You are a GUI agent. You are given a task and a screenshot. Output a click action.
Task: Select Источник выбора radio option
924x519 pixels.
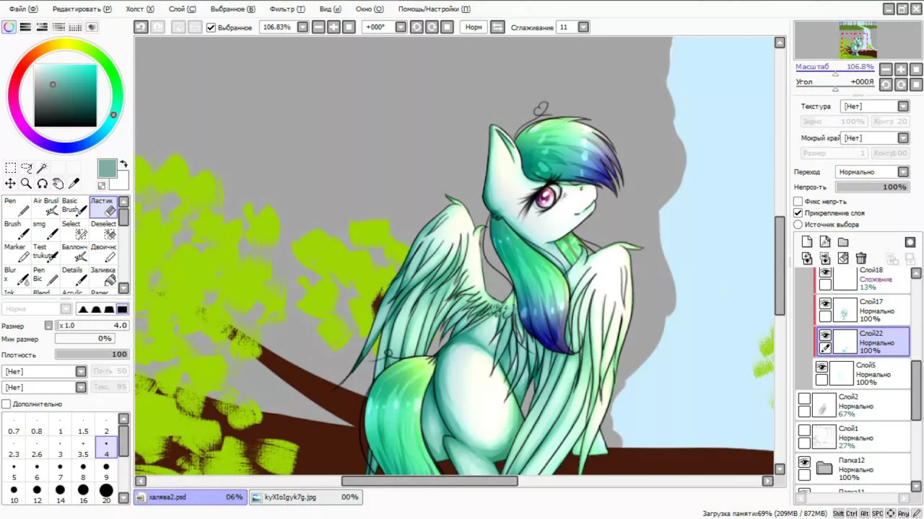point(798,224)
